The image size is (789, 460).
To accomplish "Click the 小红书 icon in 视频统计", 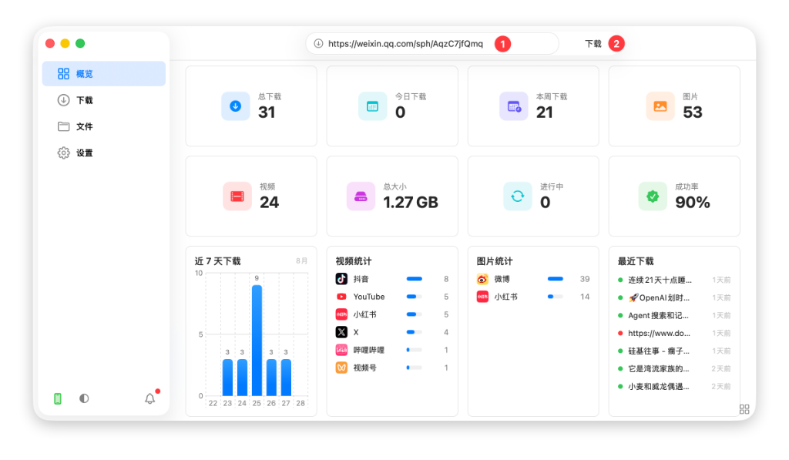I will (x=341, y=314).
